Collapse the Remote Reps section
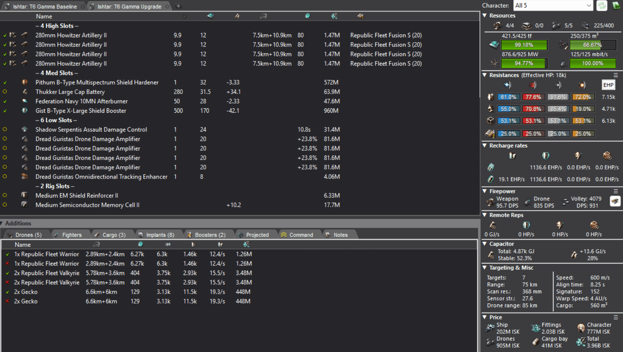This screenshot has width=623, height=352. tap(485, 215)
